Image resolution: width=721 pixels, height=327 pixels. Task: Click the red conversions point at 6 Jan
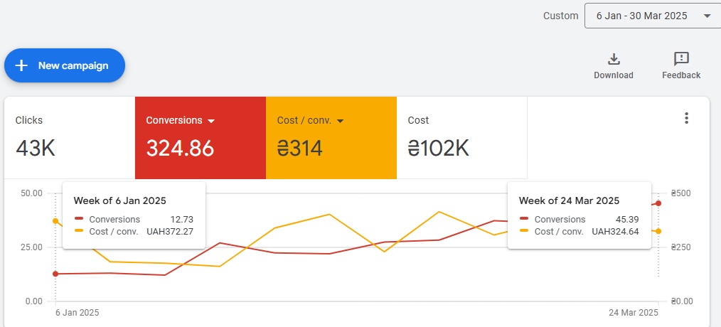pyautogui.click(x=55, y=274)
